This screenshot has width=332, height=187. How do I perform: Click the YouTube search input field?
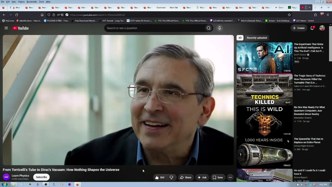pyautogui.click(x=154, y=28)
